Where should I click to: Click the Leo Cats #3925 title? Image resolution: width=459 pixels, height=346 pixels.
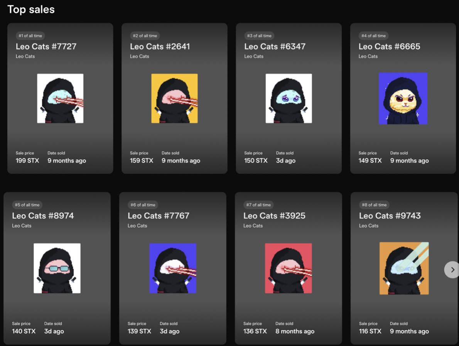274,215
